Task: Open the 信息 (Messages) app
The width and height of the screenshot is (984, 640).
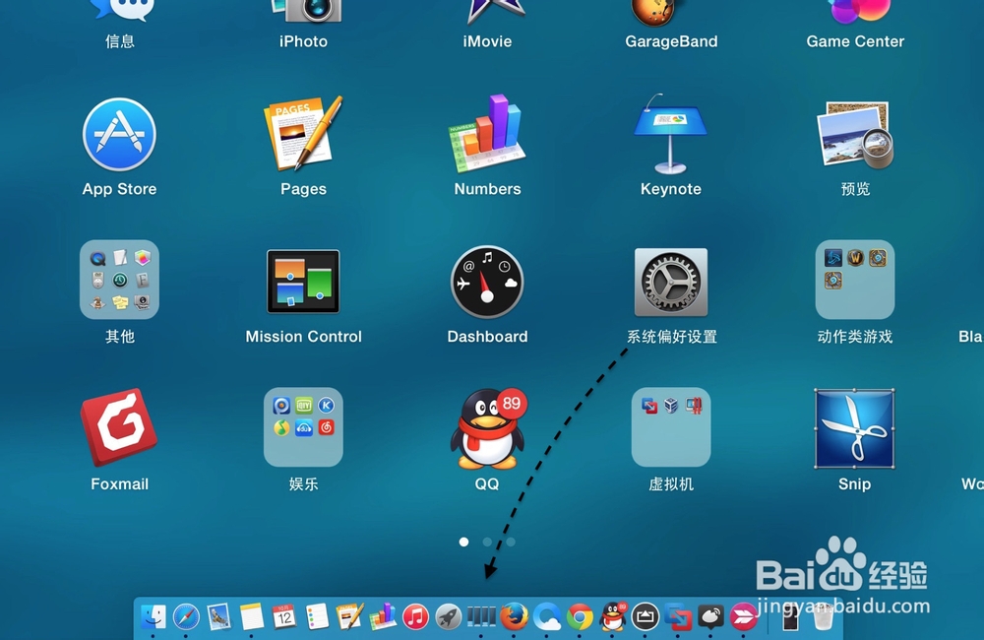Action: pyautogui.click(x=122, y=11)
